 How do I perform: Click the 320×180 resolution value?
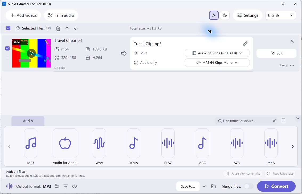click(x=68, y=58)
